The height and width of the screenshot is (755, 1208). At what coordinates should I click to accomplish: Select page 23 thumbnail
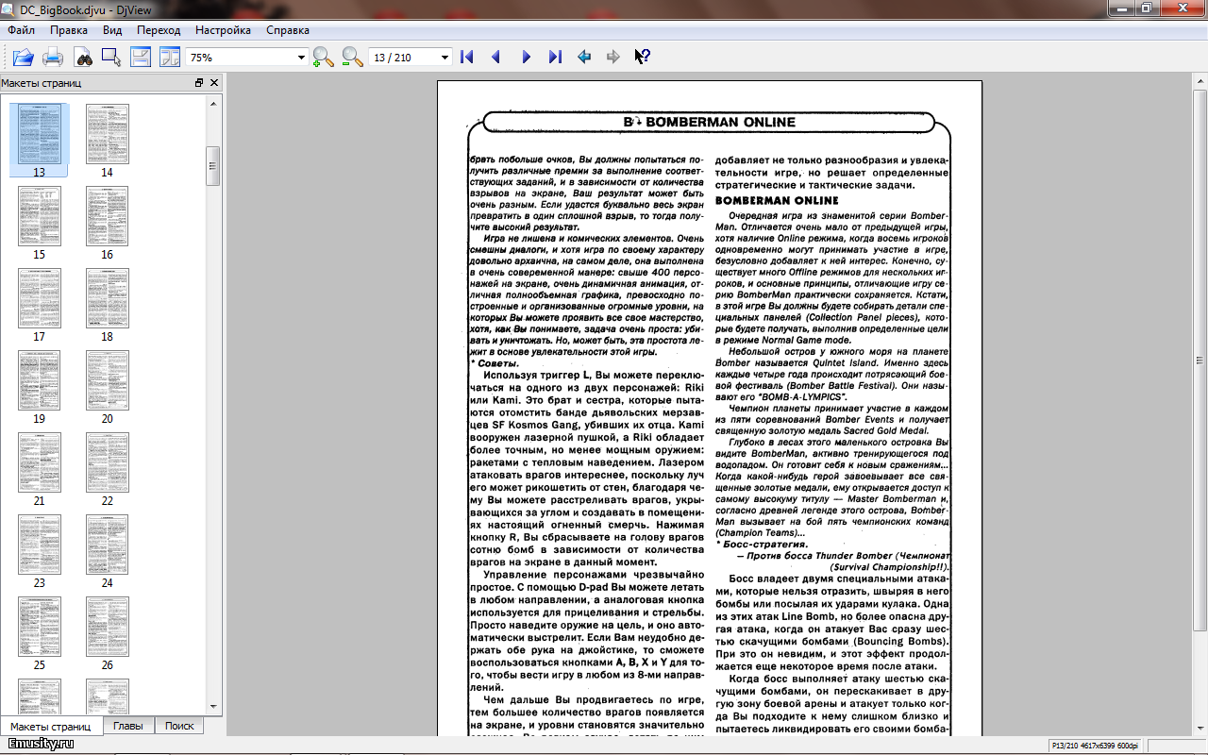coord(40,550)
